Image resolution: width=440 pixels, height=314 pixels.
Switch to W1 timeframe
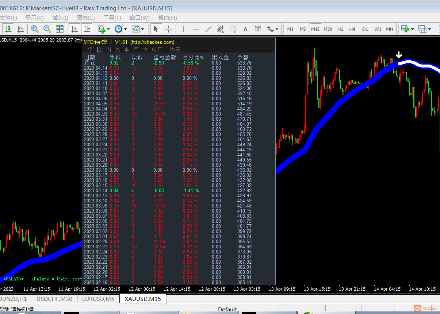tap(378, 29)
